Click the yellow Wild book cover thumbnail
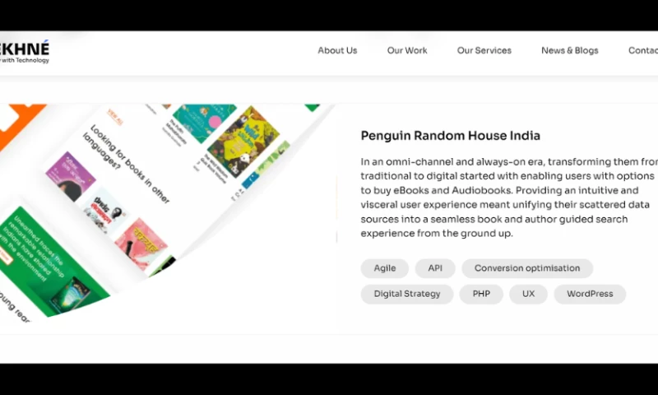 (x=243, y=141)
